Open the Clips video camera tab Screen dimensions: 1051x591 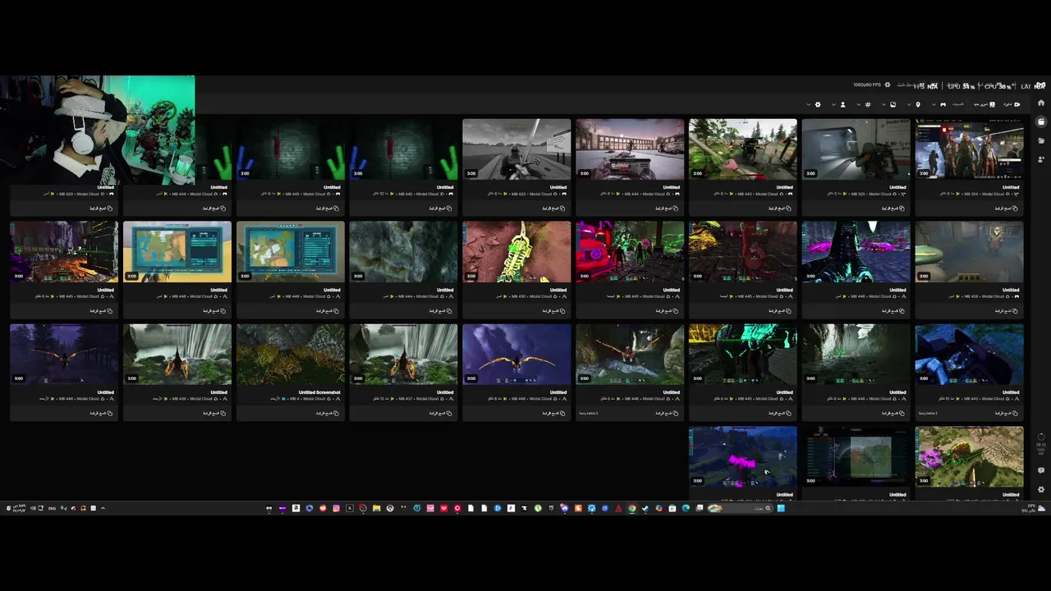1012,104
